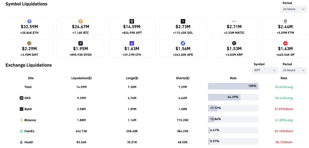Click the Exchange Liquidations heading
The height and width of the screenshot is (148, 309).
coord(29,65)
